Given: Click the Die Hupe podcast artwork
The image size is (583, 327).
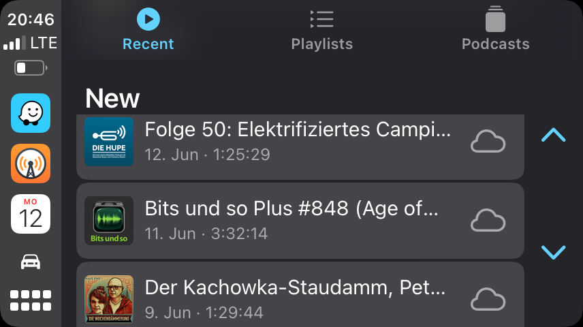Looking at the screenshot, I should coord(109,142).
